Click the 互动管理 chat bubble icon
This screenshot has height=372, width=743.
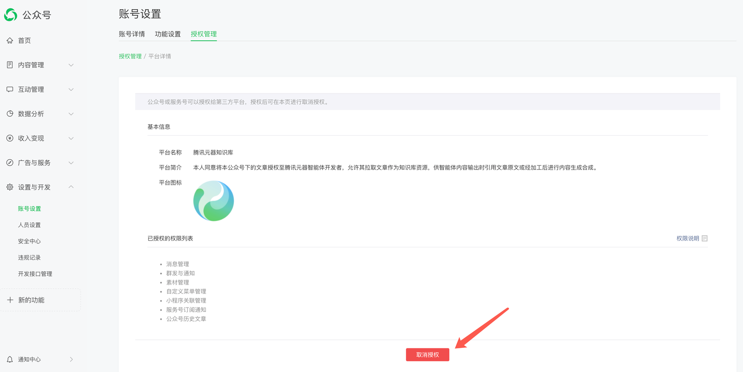10,89
